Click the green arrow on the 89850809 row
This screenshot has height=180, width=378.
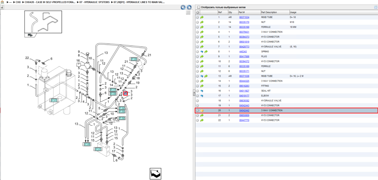[202, 115]
